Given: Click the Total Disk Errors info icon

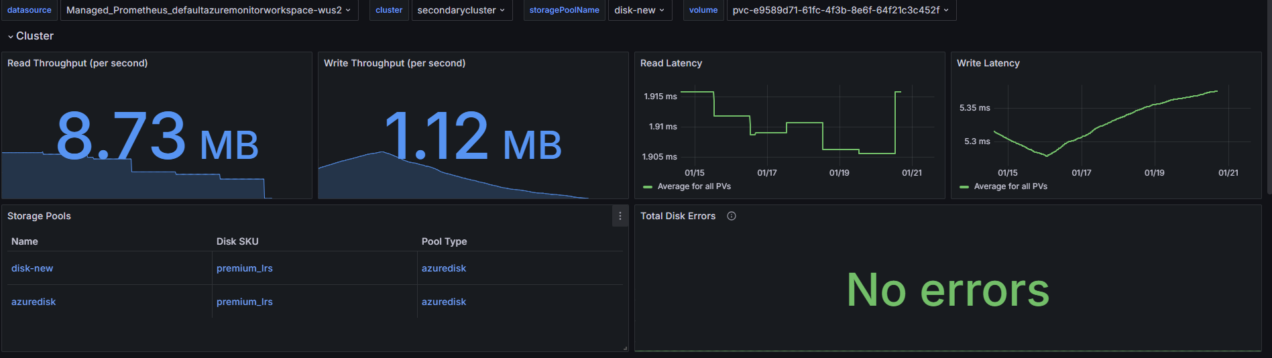Looking at the screenshot, I should [732, 216].
